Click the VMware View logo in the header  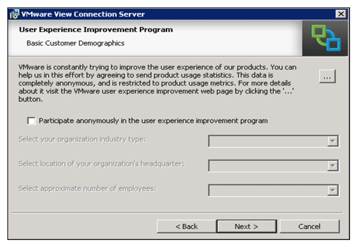tap(326, 38)
